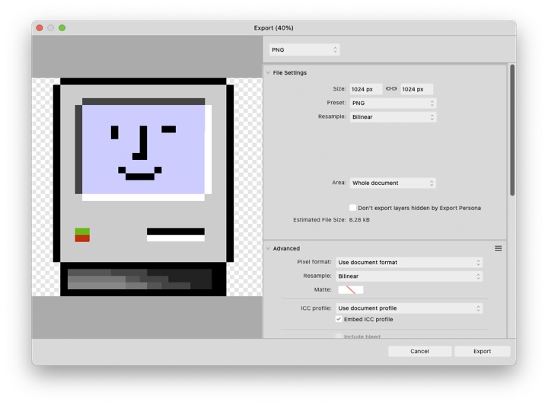Screen dimensions: 548x405
Task: Enable Don't export layers hidden checkbox
Action: pos(352,208)
